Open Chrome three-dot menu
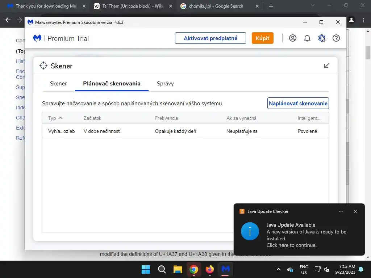371x278 pixels. (x=363, y=20)
